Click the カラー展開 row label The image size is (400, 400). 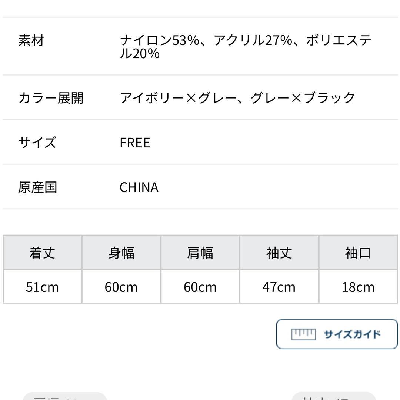51,98
